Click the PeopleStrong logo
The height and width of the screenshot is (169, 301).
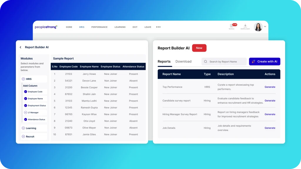pos(46,27)
